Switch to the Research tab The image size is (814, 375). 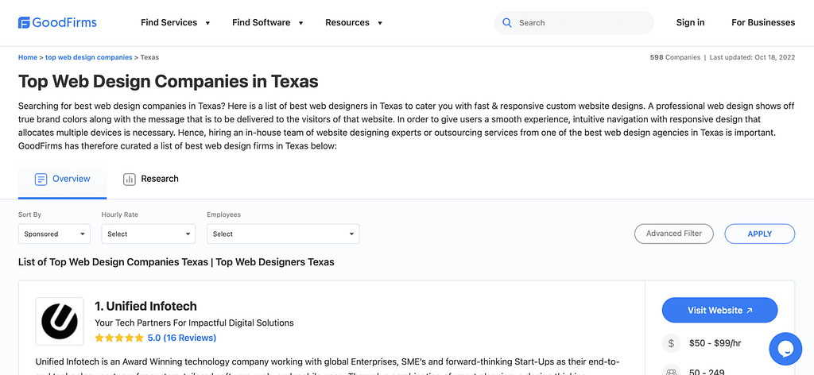coord(150,179)
